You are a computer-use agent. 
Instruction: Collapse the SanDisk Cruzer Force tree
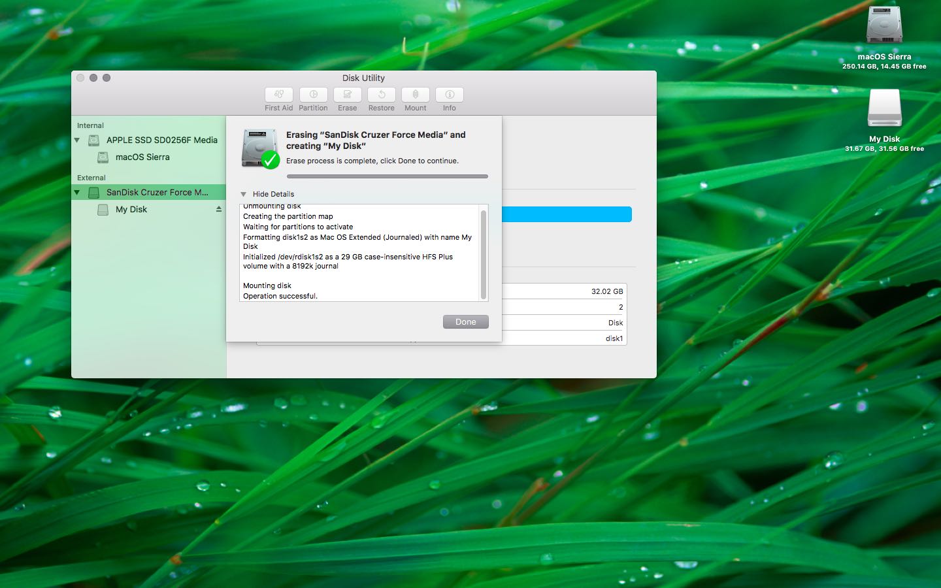point(77,192)
